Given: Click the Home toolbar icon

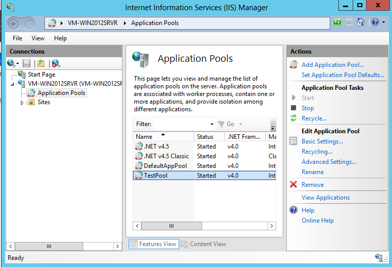Looking at the screenshot, I should [x=360, y=22].
